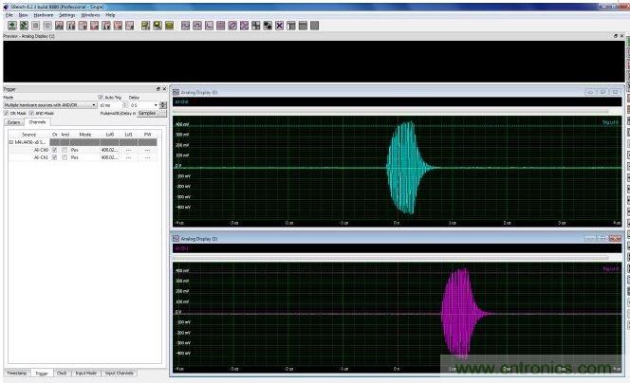This screenshot has width=630, height=383.
Task: Click the close icon of Trigger panel
Action: tap(164, 88)
